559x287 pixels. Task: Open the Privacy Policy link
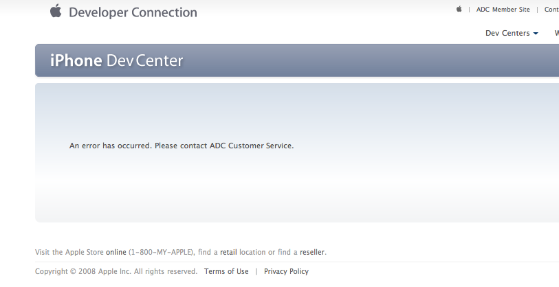[286, 271]
